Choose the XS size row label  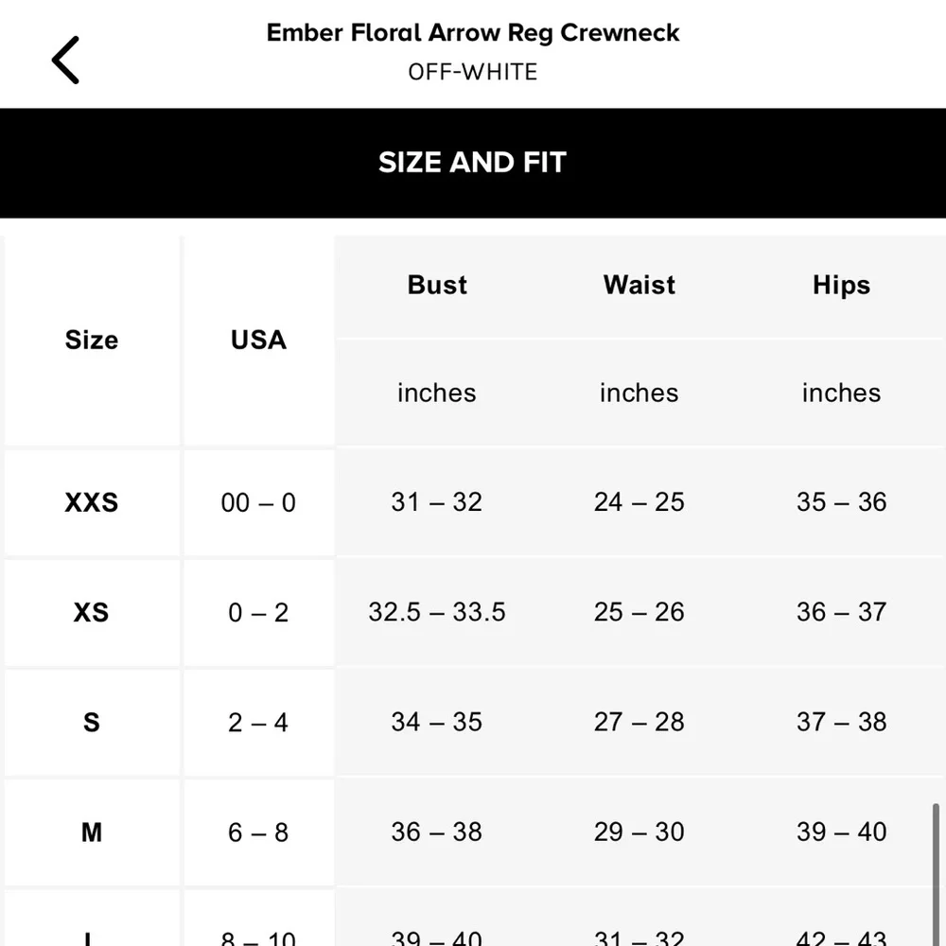(92, 612)
